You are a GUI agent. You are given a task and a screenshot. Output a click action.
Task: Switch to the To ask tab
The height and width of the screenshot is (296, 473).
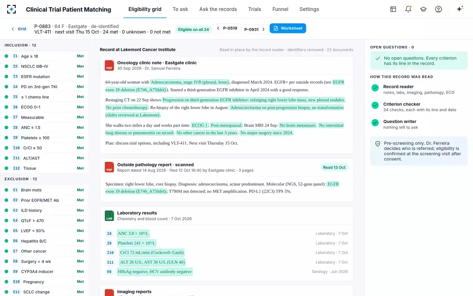180,9
